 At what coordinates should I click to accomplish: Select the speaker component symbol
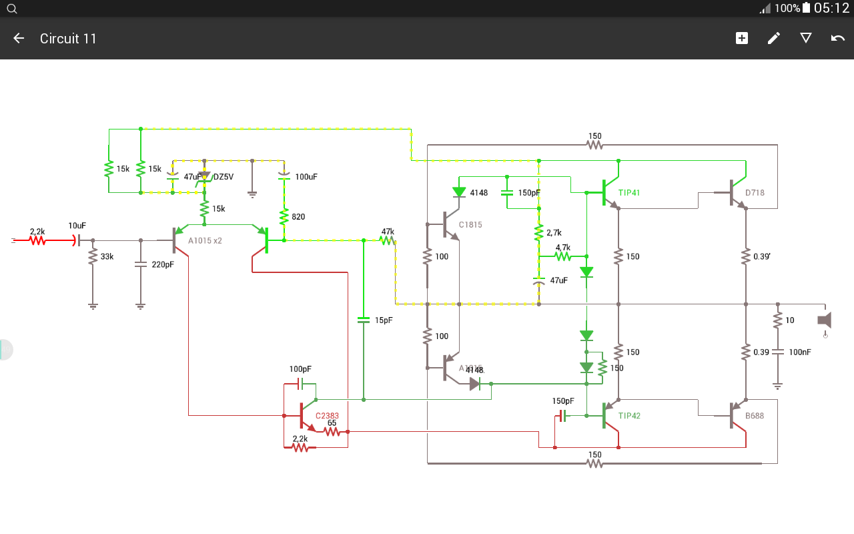coord(825,320)
